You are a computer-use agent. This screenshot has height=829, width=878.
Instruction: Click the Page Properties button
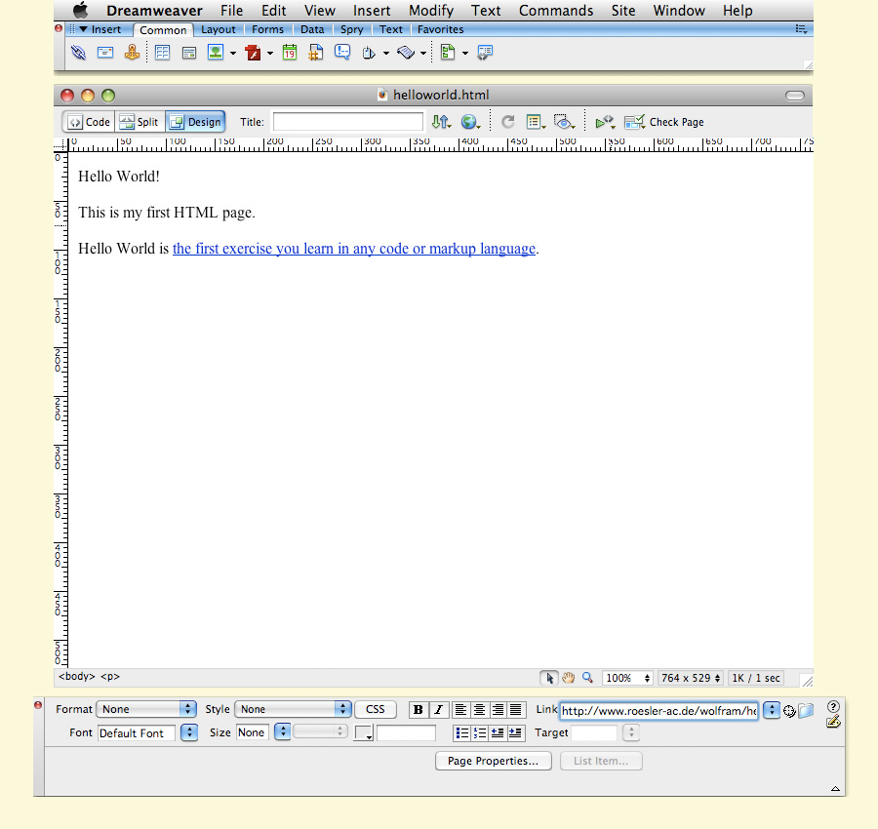[493, 761]
